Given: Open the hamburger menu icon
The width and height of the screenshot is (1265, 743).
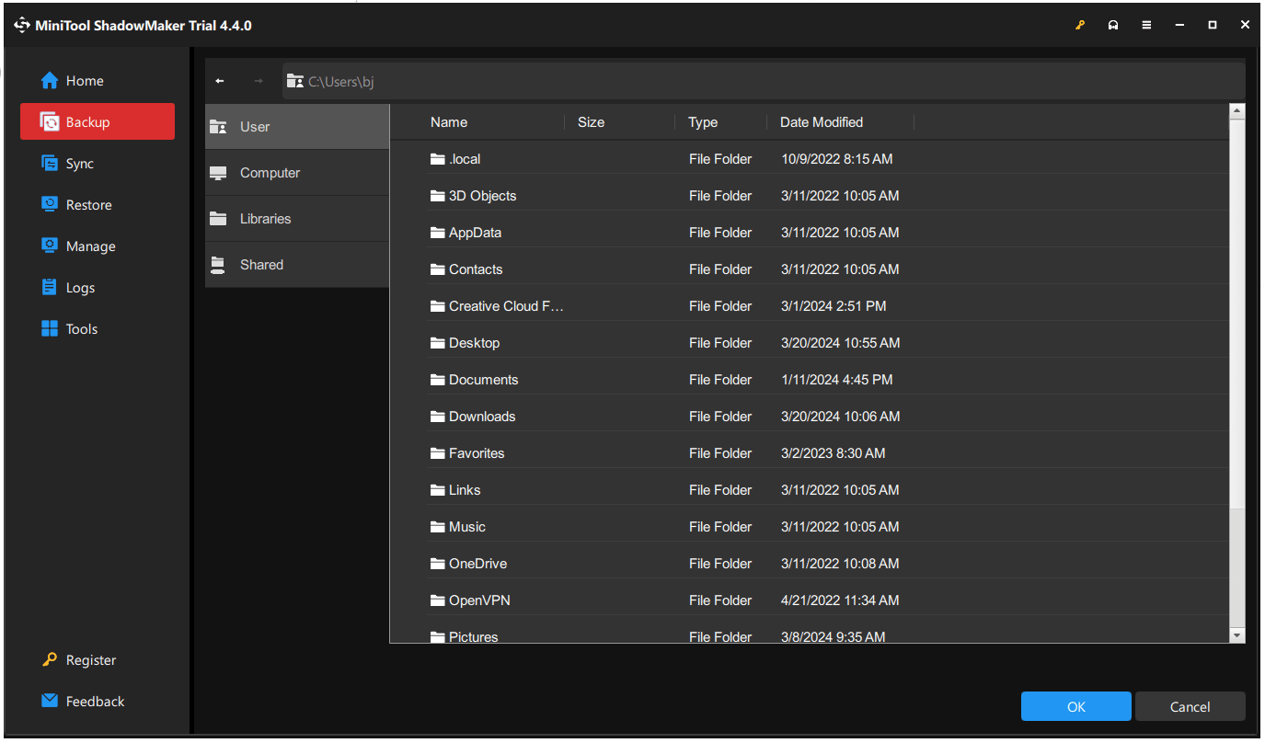Looking at the screenshot, I should click(1146, 25).
